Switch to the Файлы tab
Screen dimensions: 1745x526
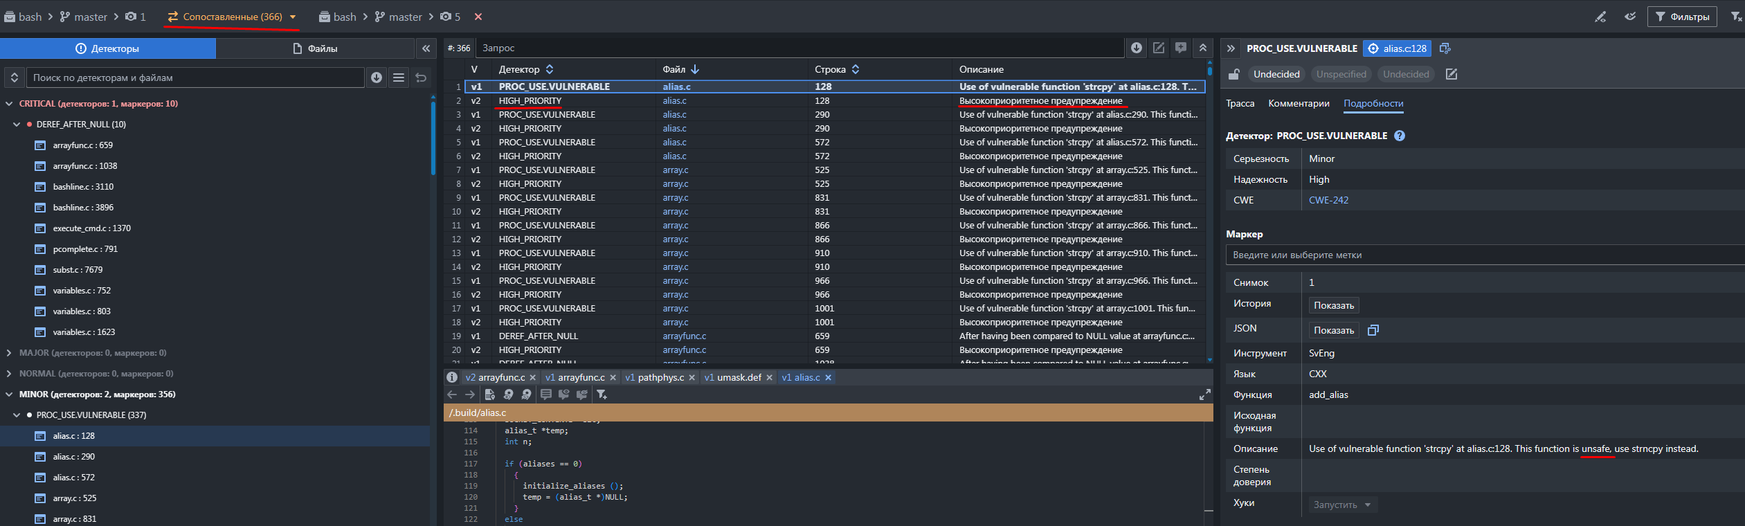316,48
